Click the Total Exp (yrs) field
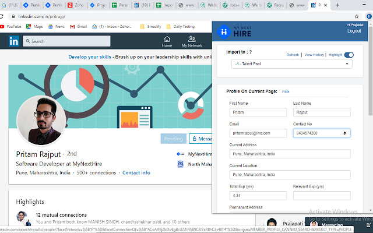 coord(258,196)
